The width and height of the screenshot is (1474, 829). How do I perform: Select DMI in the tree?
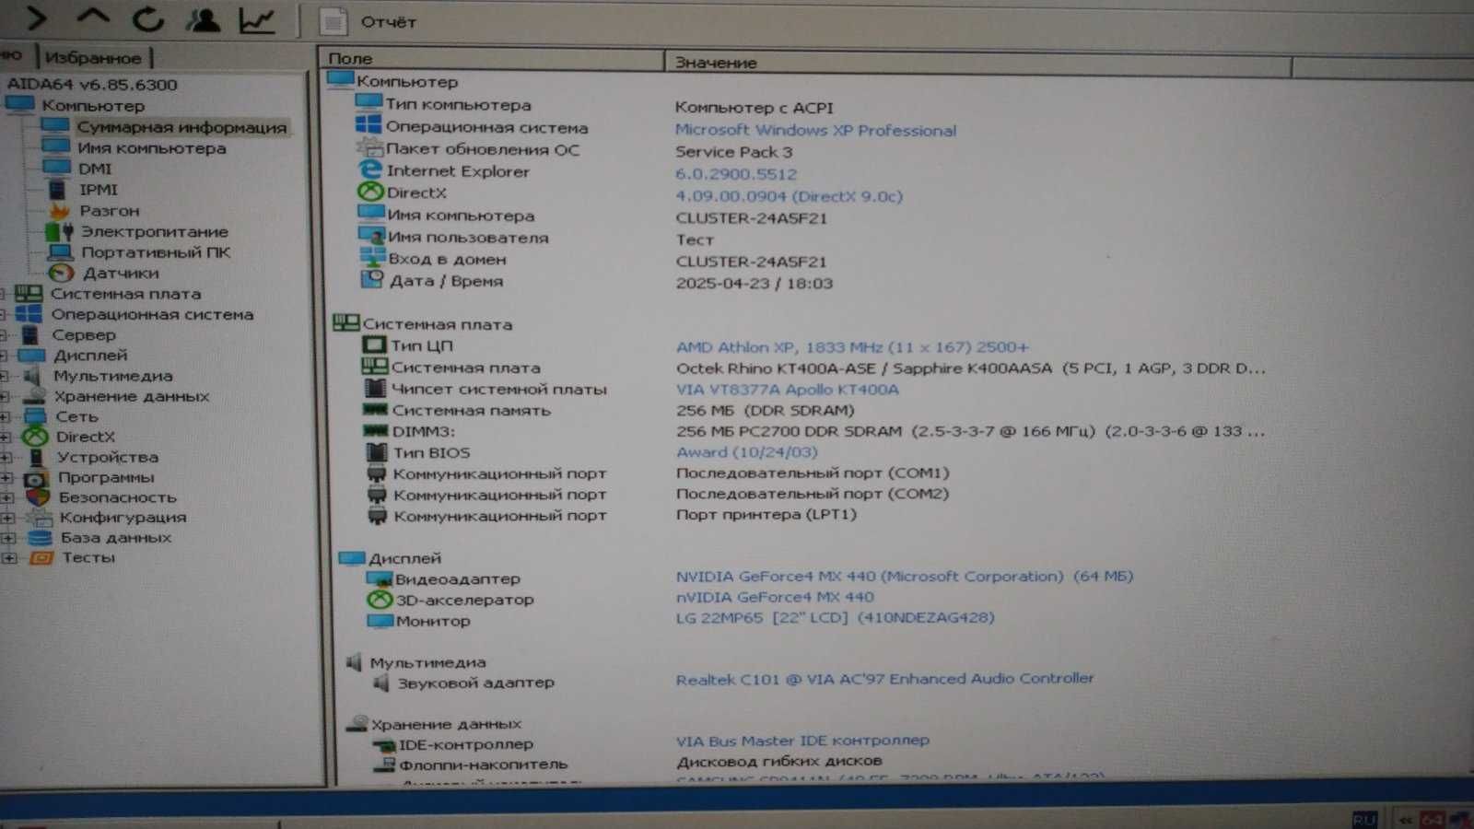[95, 169]
